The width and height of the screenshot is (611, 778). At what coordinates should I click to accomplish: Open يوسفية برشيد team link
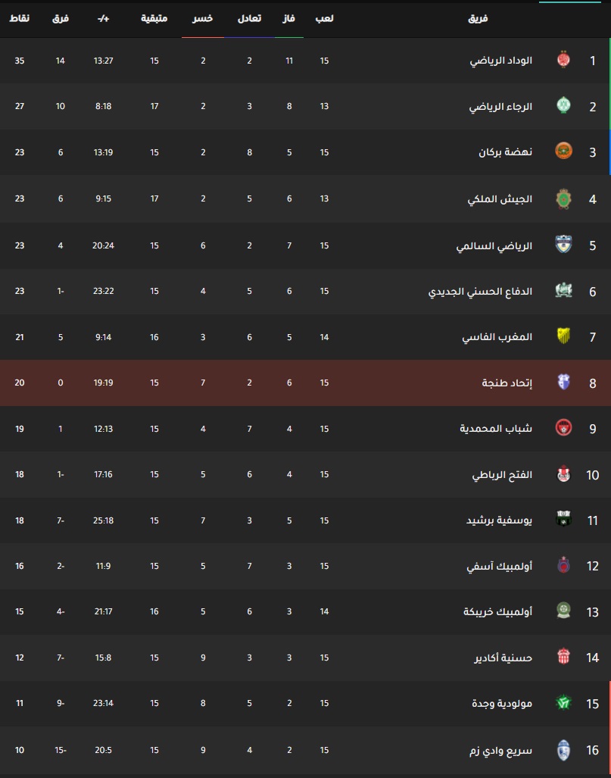tap(499, 520)
